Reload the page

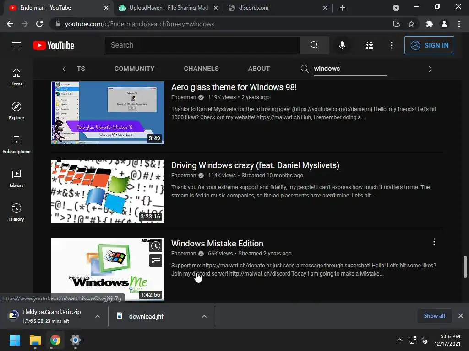(39, 24)
